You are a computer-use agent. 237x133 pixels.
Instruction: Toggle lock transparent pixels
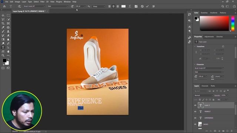tap(200, 100)
